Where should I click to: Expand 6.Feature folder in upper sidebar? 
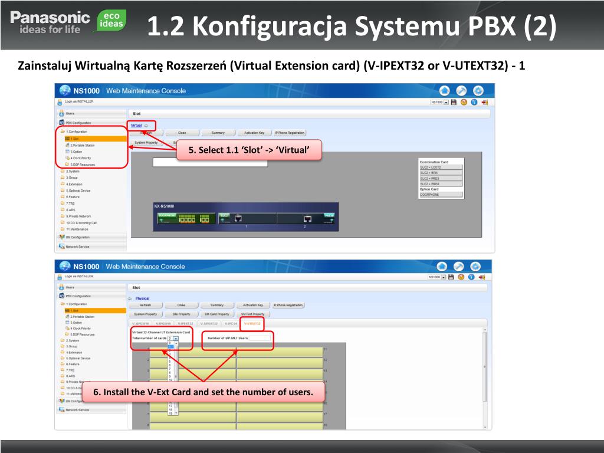pos(63,197)
